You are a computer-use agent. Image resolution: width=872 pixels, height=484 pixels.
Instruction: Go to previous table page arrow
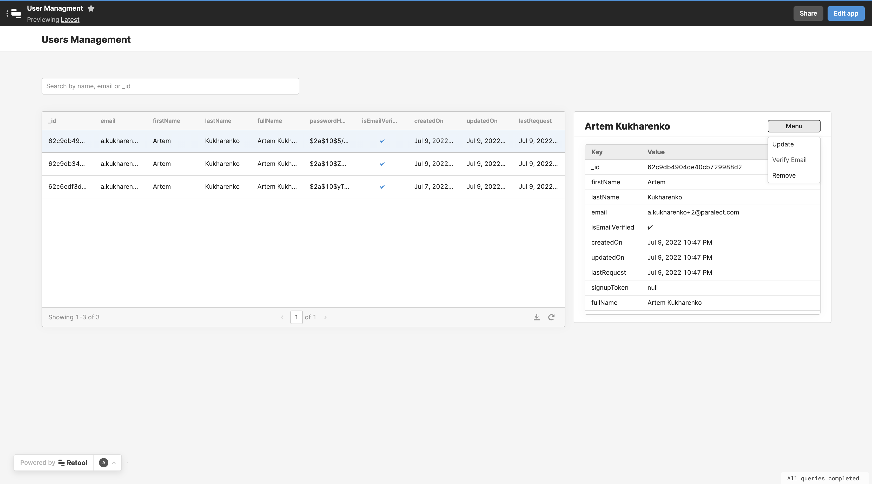[282, 317]
